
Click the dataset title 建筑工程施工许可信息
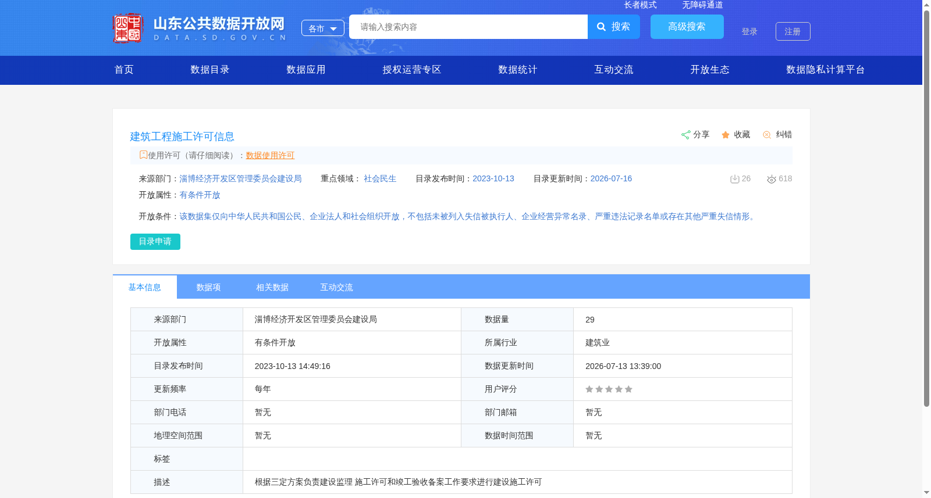click(x=182, y=137)
